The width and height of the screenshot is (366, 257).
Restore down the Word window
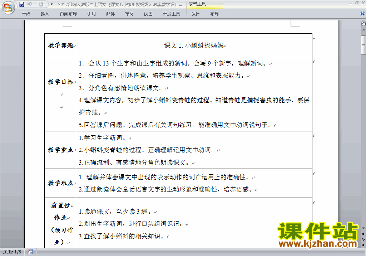357,3
